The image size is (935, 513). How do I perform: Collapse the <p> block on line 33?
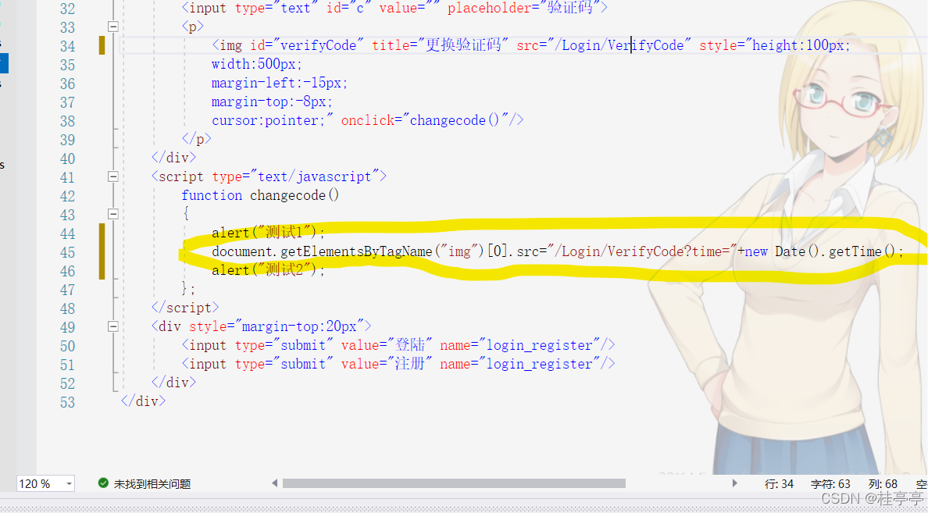click(x=112, y=27)
